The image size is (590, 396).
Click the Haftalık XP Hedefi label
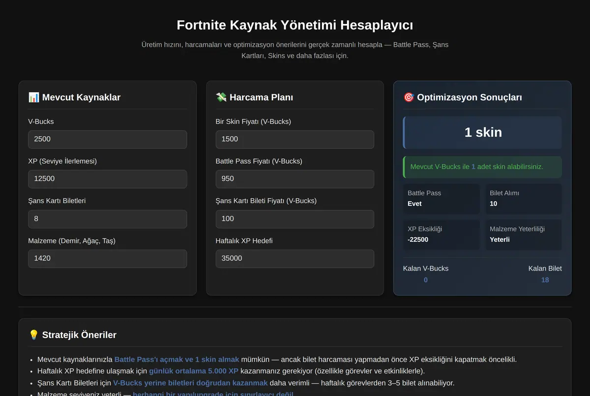click(244, 241)
